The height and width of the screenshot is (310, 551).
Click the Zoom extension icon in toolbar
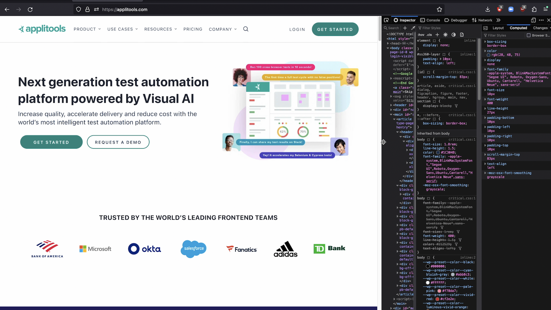coord(511,10)
